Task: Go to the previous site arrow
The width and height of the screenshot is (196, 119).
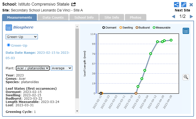Action: coord(173,17)
